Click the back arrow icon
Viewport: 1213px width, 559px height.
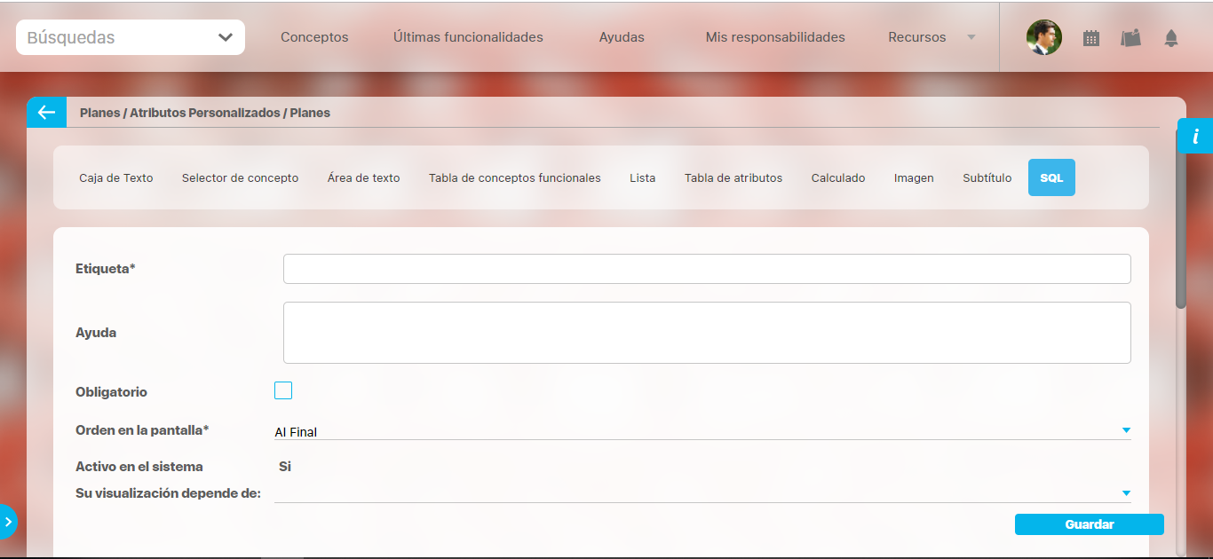(x=46, y=113)
